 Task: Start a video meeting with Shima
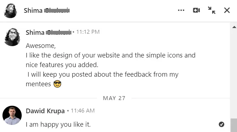pyautogui.click(x=196, y=10)
